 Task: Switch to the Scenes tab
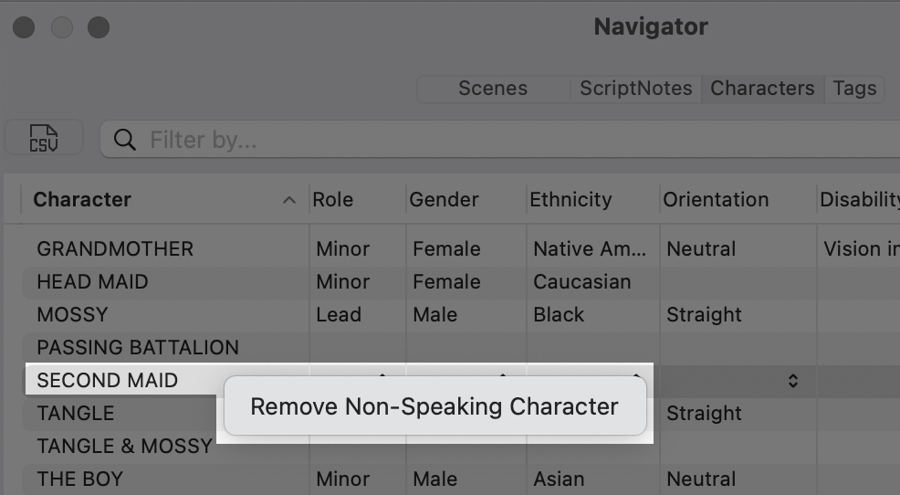[493, 89]
